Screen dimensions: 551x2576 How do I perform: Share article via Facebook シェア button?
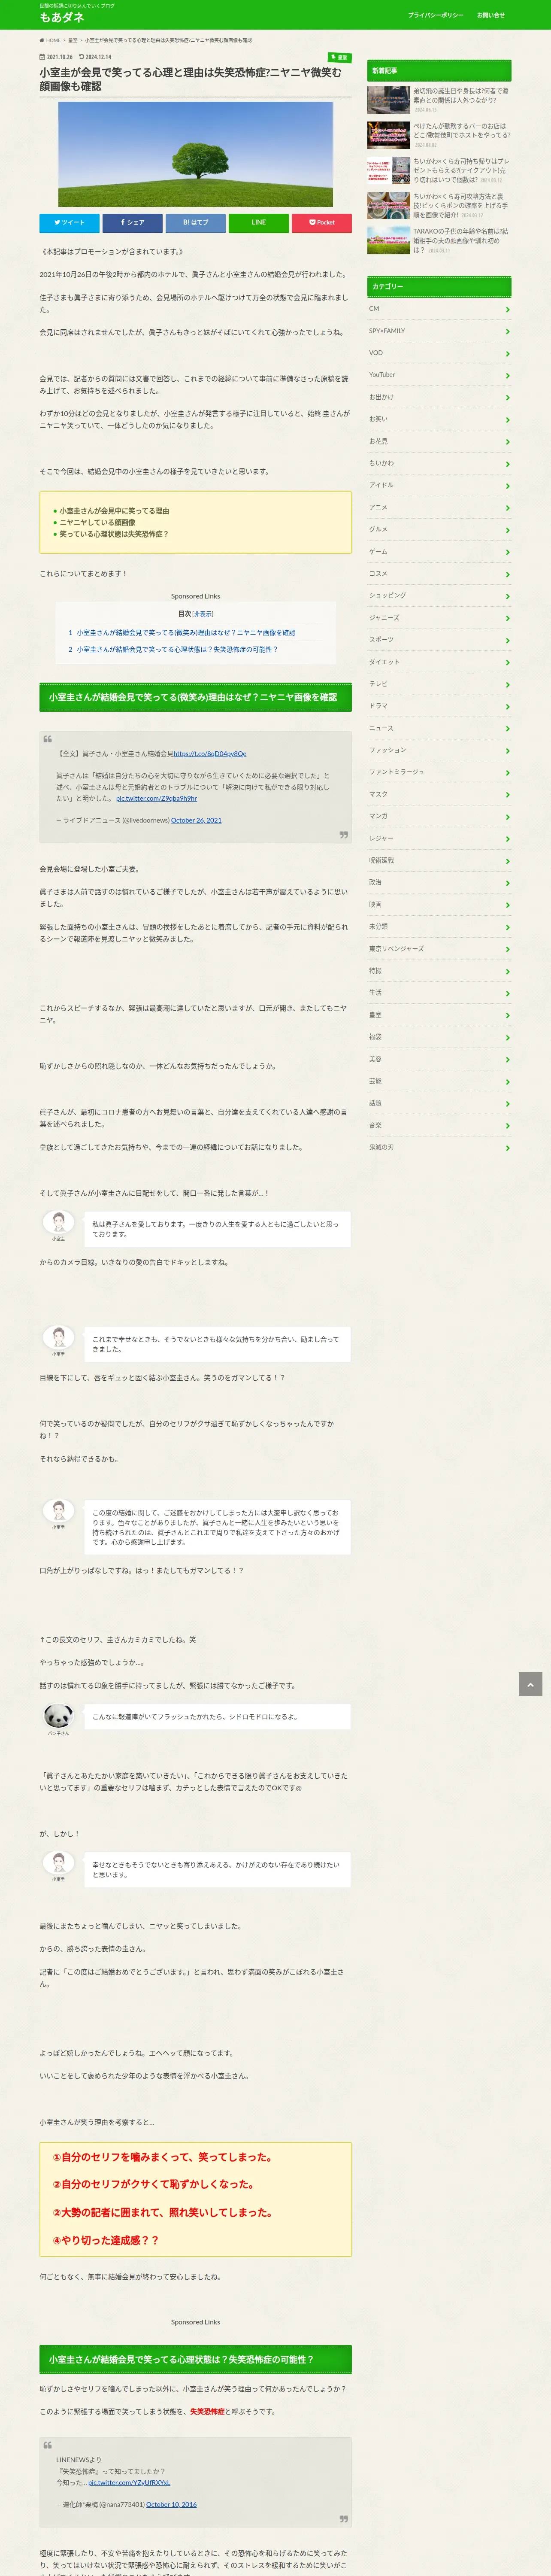tap(133, 222)
